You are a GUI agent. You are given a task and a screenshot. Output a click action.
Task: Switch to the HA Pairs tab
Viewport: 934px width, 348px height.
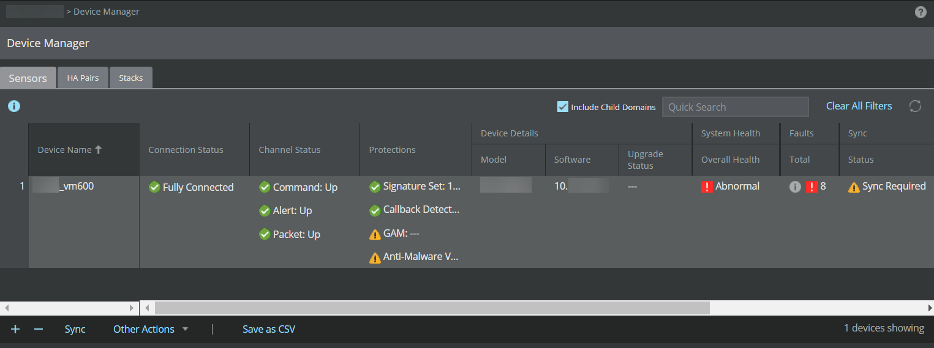83,78
